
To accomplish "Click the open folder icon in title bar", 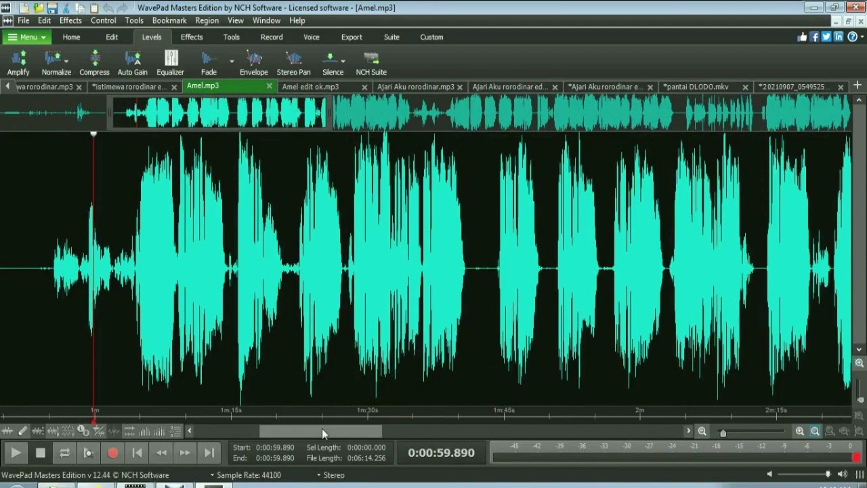I will tap(39, 8).
